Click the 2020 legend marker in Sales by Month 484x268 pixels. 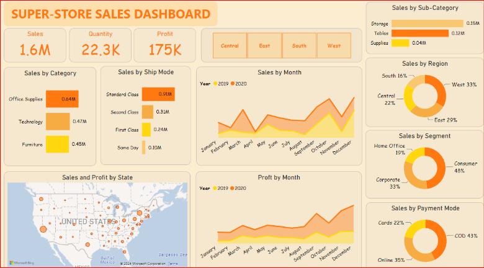click(x=233, y=83)
